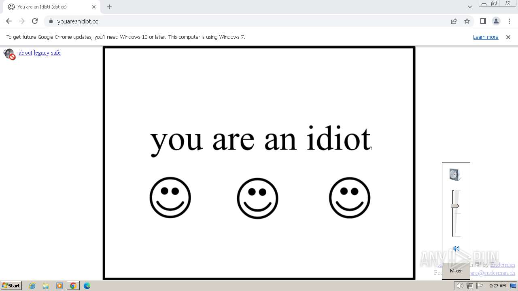Click Learn more in update bar
Viewport: 518px width, 291px height.
[486, 37]
